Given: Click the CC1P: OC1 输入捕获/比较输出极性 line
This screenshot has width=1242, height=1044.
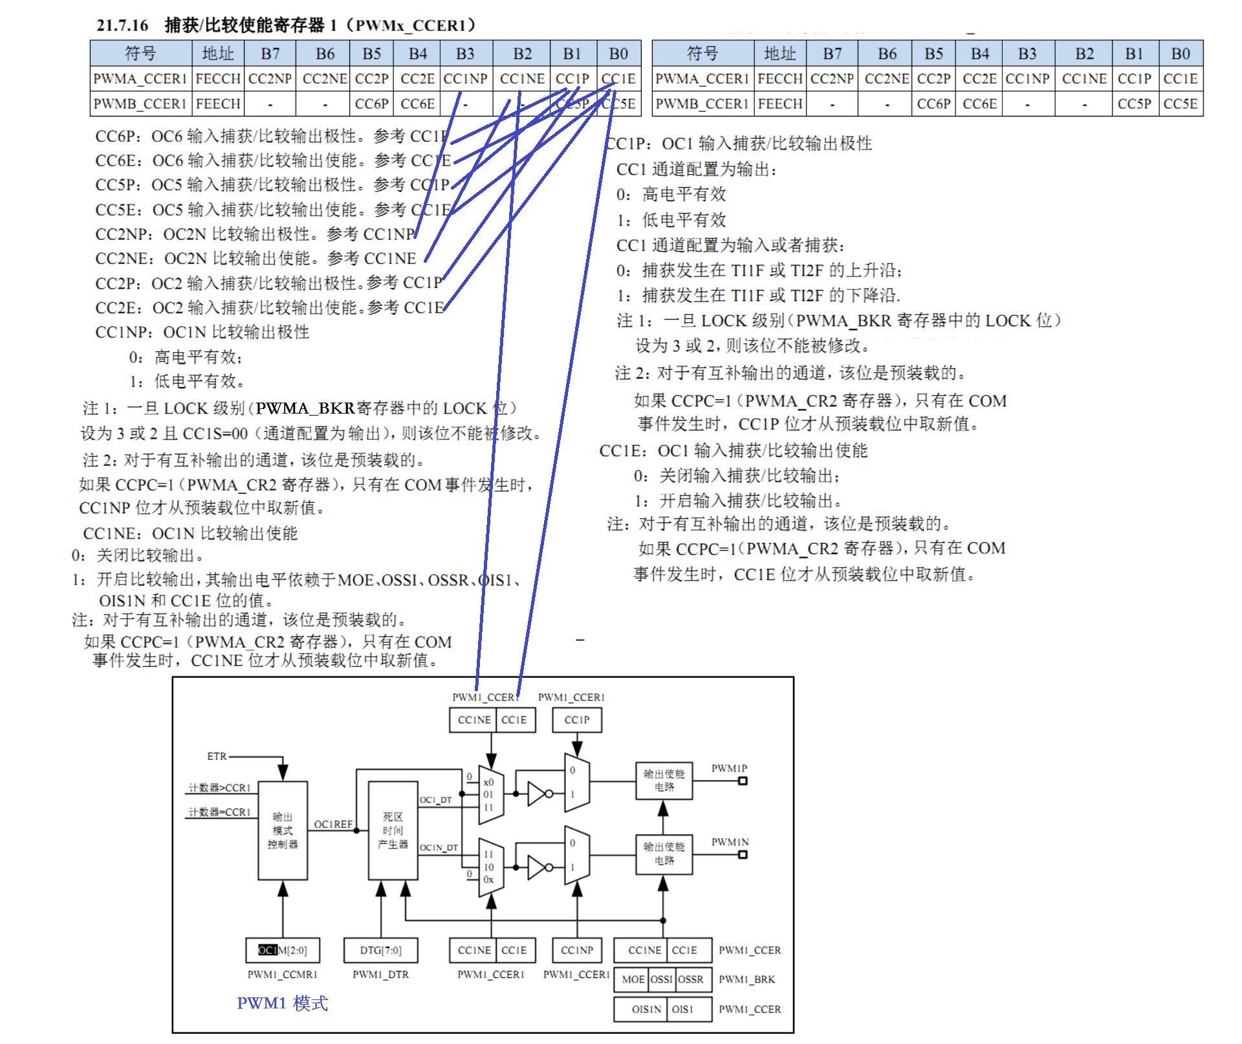Looking at the screenshot, I should pos(738,143).
